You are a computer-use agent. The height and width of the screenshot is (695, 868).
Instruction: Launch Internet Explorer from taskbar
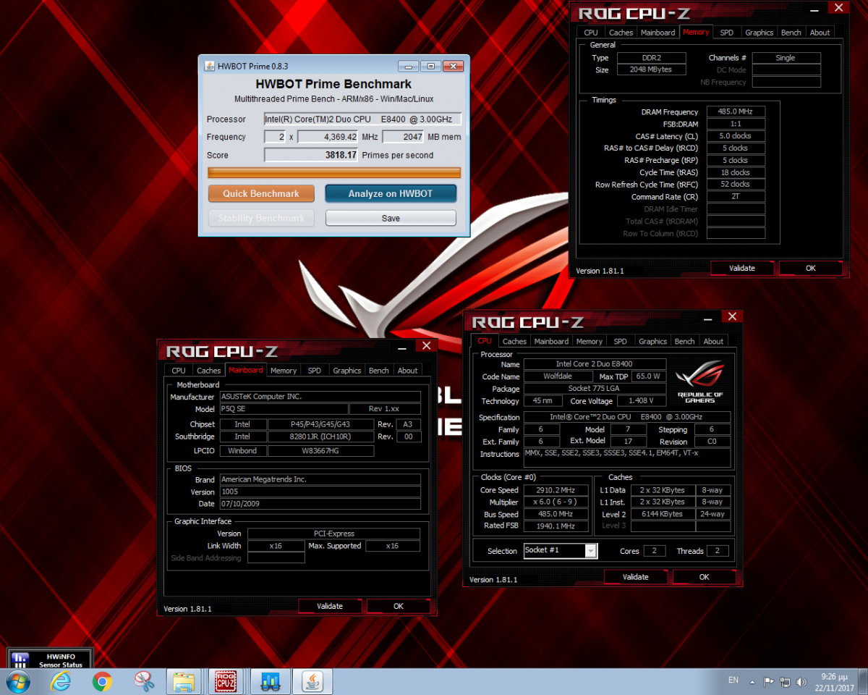pyautogui.click(x=61, y=681)
